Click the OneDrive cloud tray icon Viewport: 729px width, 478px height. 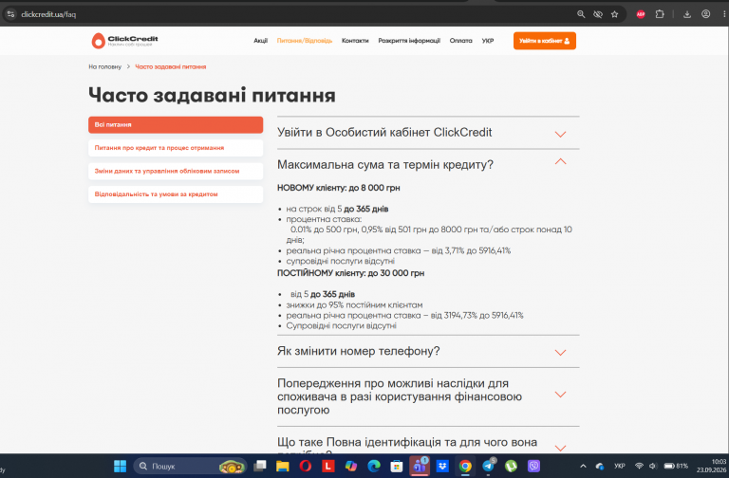pos(600,466)
